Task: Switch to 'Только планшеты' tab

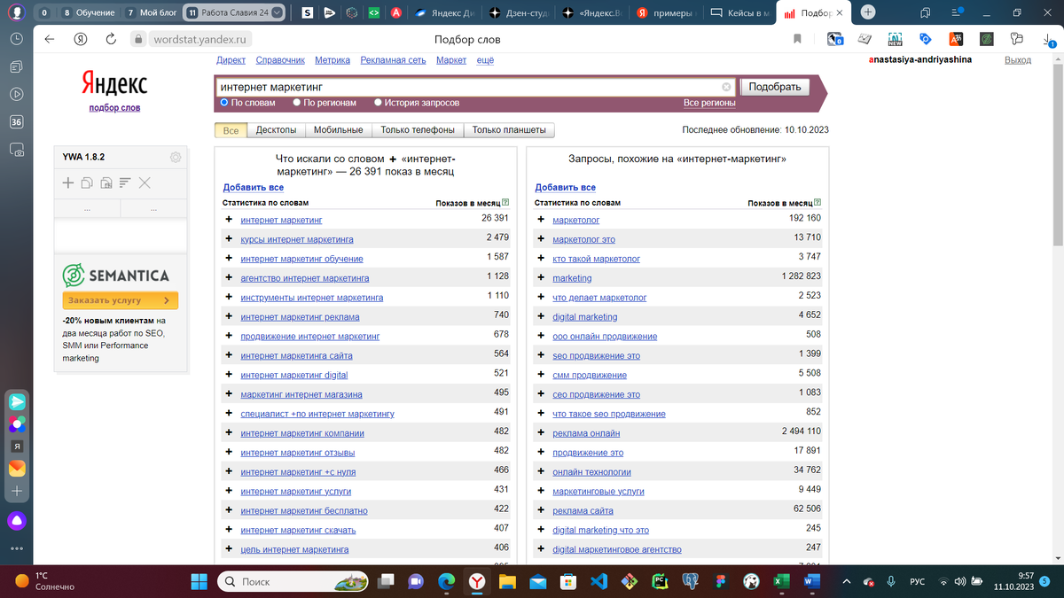Action: coord(509,130)
